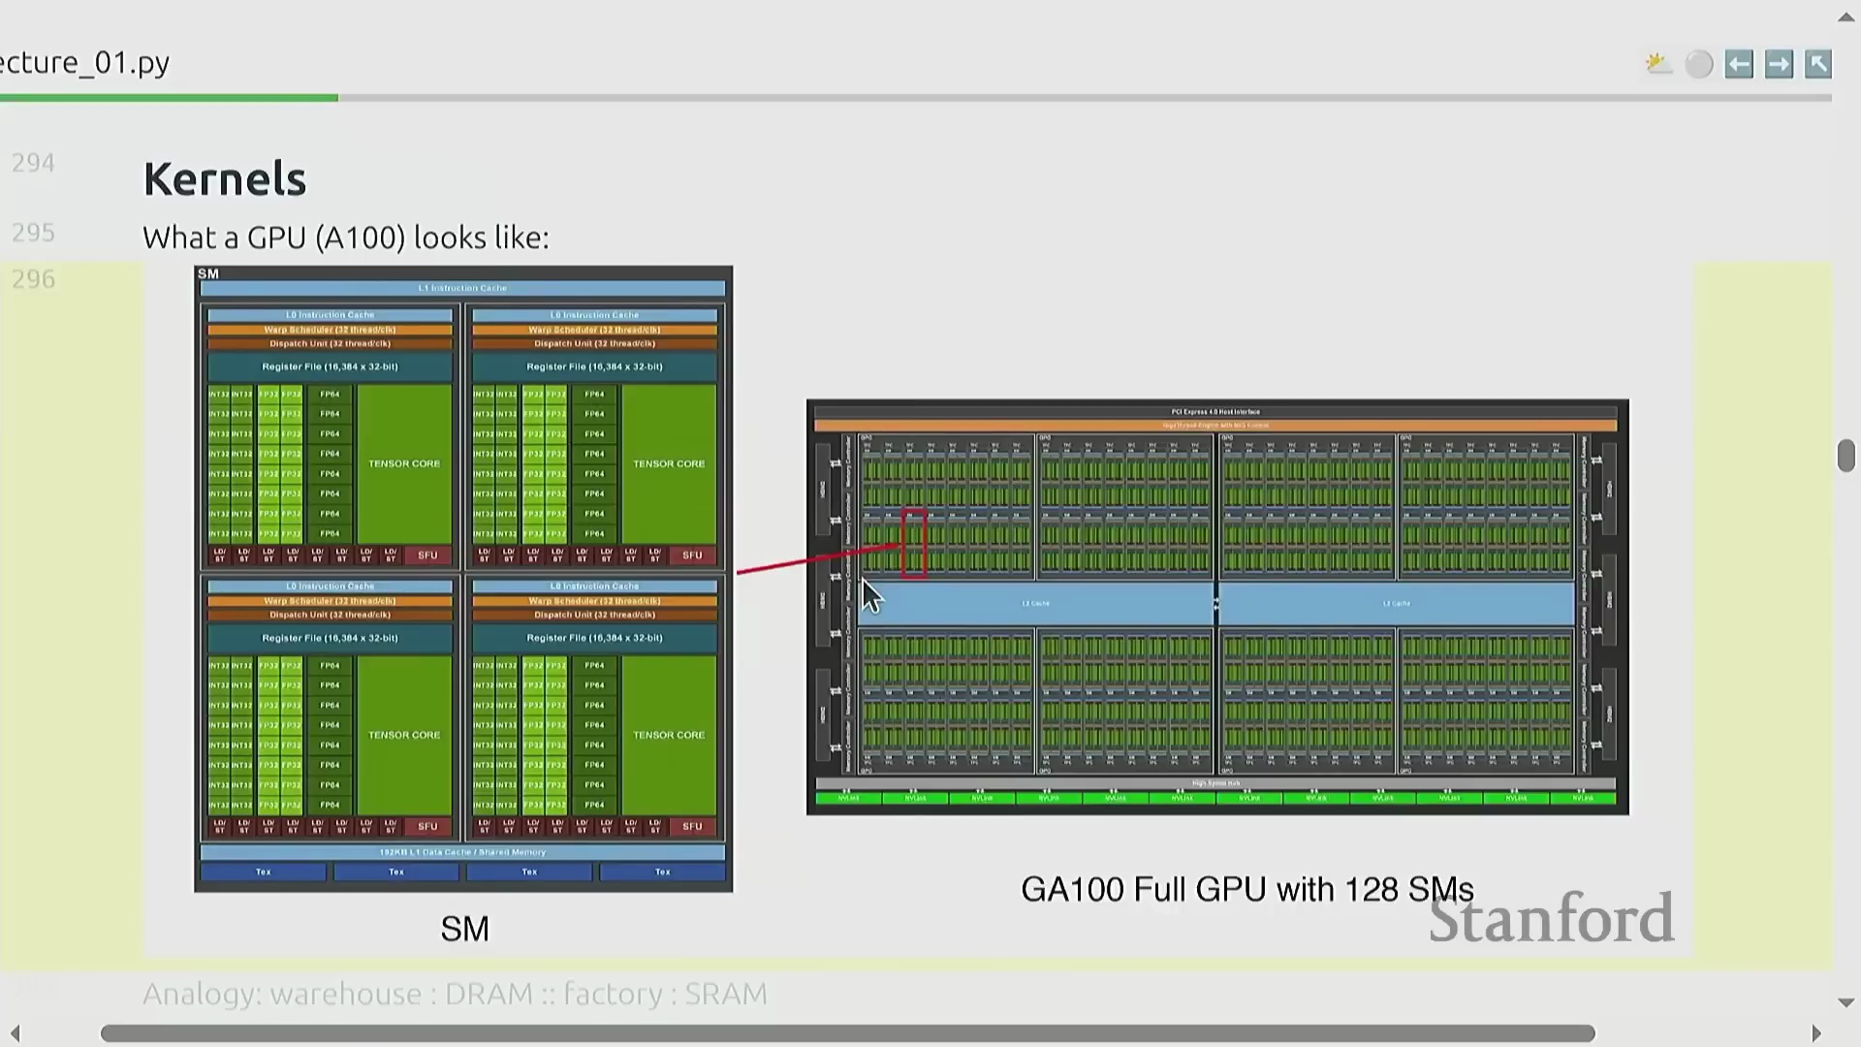The width and height of the screenshot is (1861, 1047).
Task: Click the red highlighted SM box in GPU diagram
Action: click(914, 545)
